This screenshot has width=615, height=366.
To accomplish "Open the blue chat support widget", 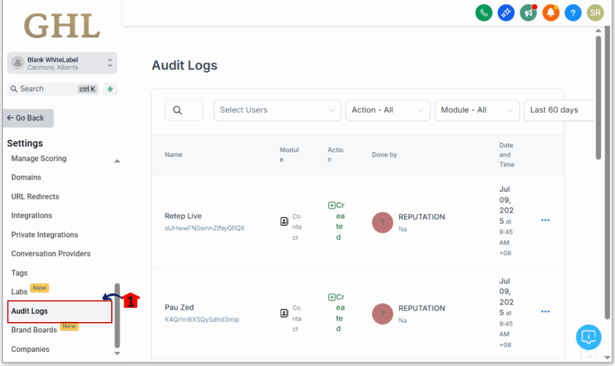I will (x=589, y=337).
